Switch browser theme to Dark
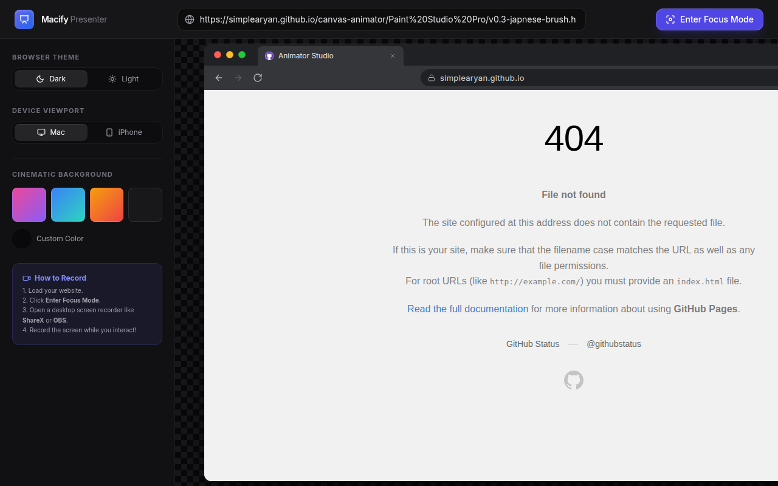 click(x=51, y=79)
